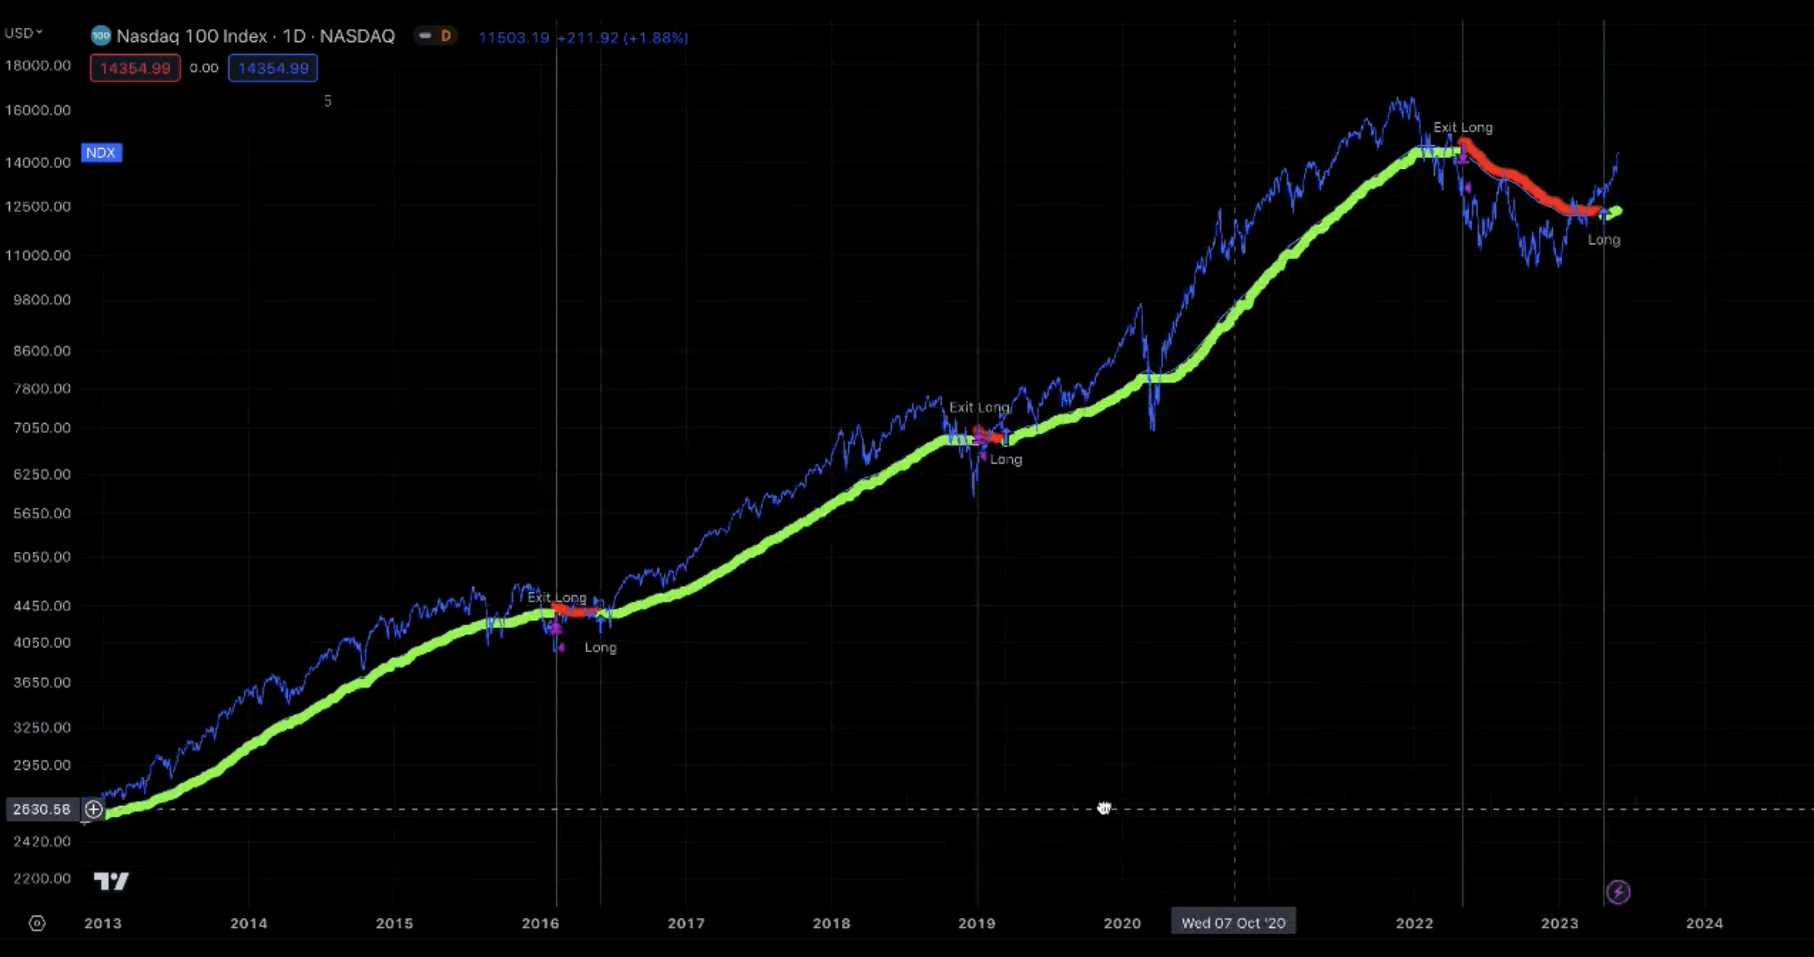1814x957 pixels.
Task: Click the 6250.00 price scale label
Action: point(42,474)
